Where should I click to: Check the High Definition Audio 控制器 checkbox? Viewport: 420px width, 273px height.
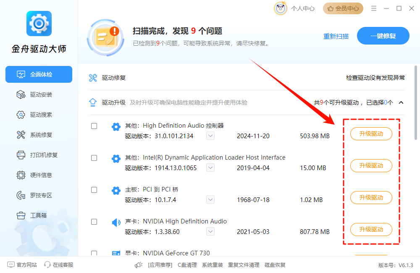point(94,126)
